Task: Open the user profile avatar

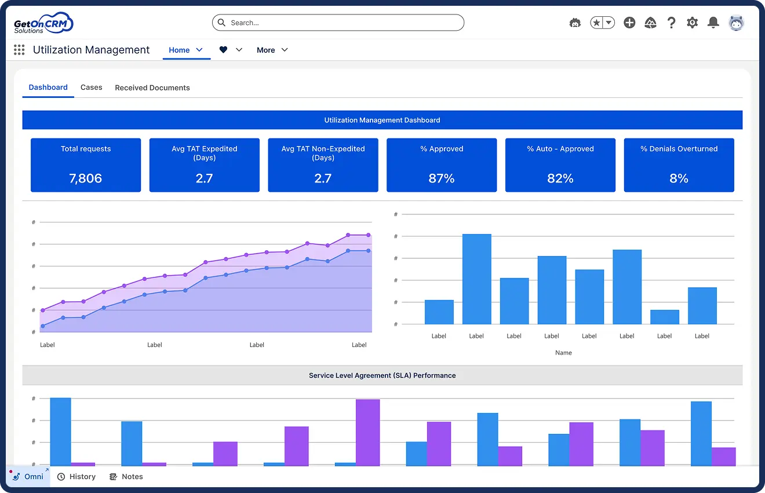Action: pyautogui.click(x=736, y=23)
